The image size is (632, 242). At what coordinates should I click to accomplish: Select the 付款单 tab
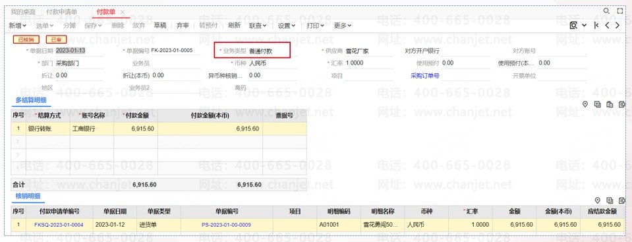click(105, 12)
